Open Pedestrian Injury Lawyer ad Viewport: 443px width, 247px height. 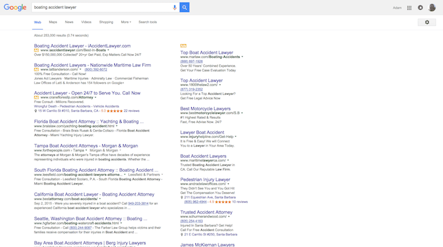tap(205, 179)
